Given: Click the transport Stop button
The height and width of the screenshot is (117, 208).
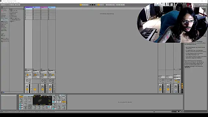Looking at the screenshot, I should click(x=92, y=5).
